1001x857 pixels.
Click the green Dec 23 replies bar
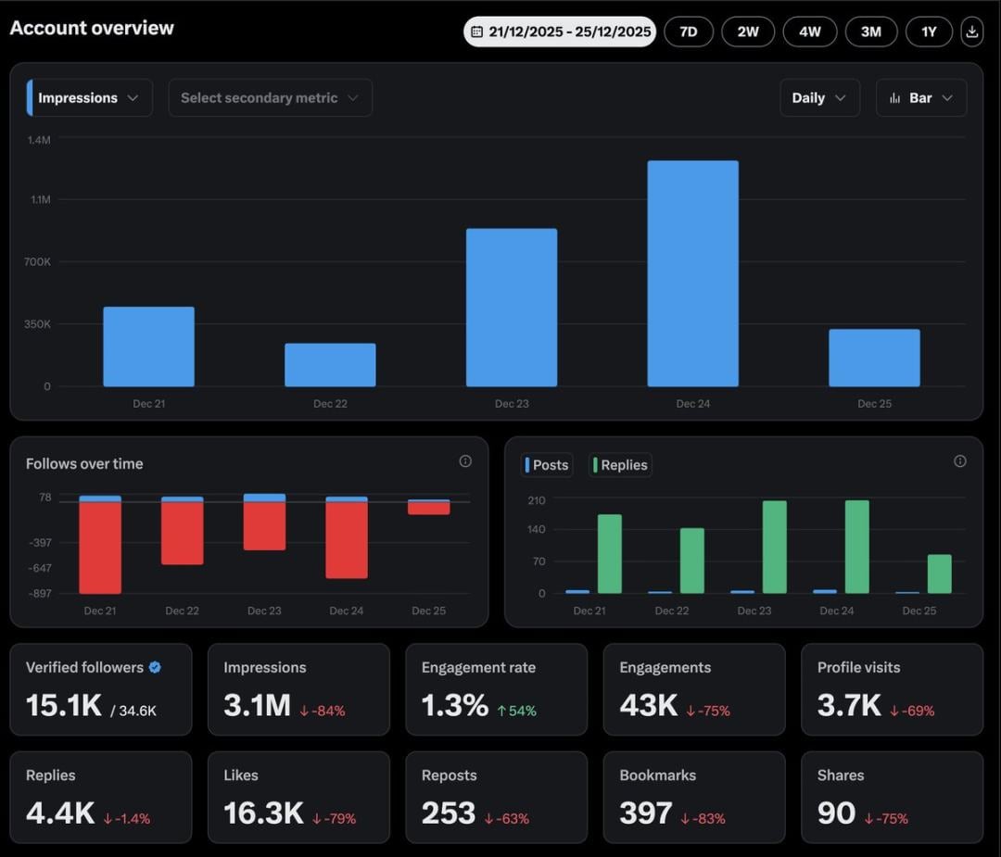tap(774, 547)
